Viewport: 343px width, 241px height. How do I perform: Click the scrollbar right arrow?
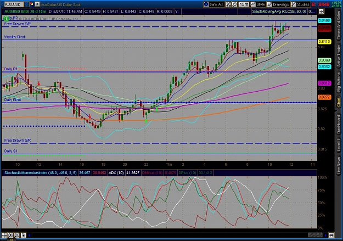pos(325,236)
